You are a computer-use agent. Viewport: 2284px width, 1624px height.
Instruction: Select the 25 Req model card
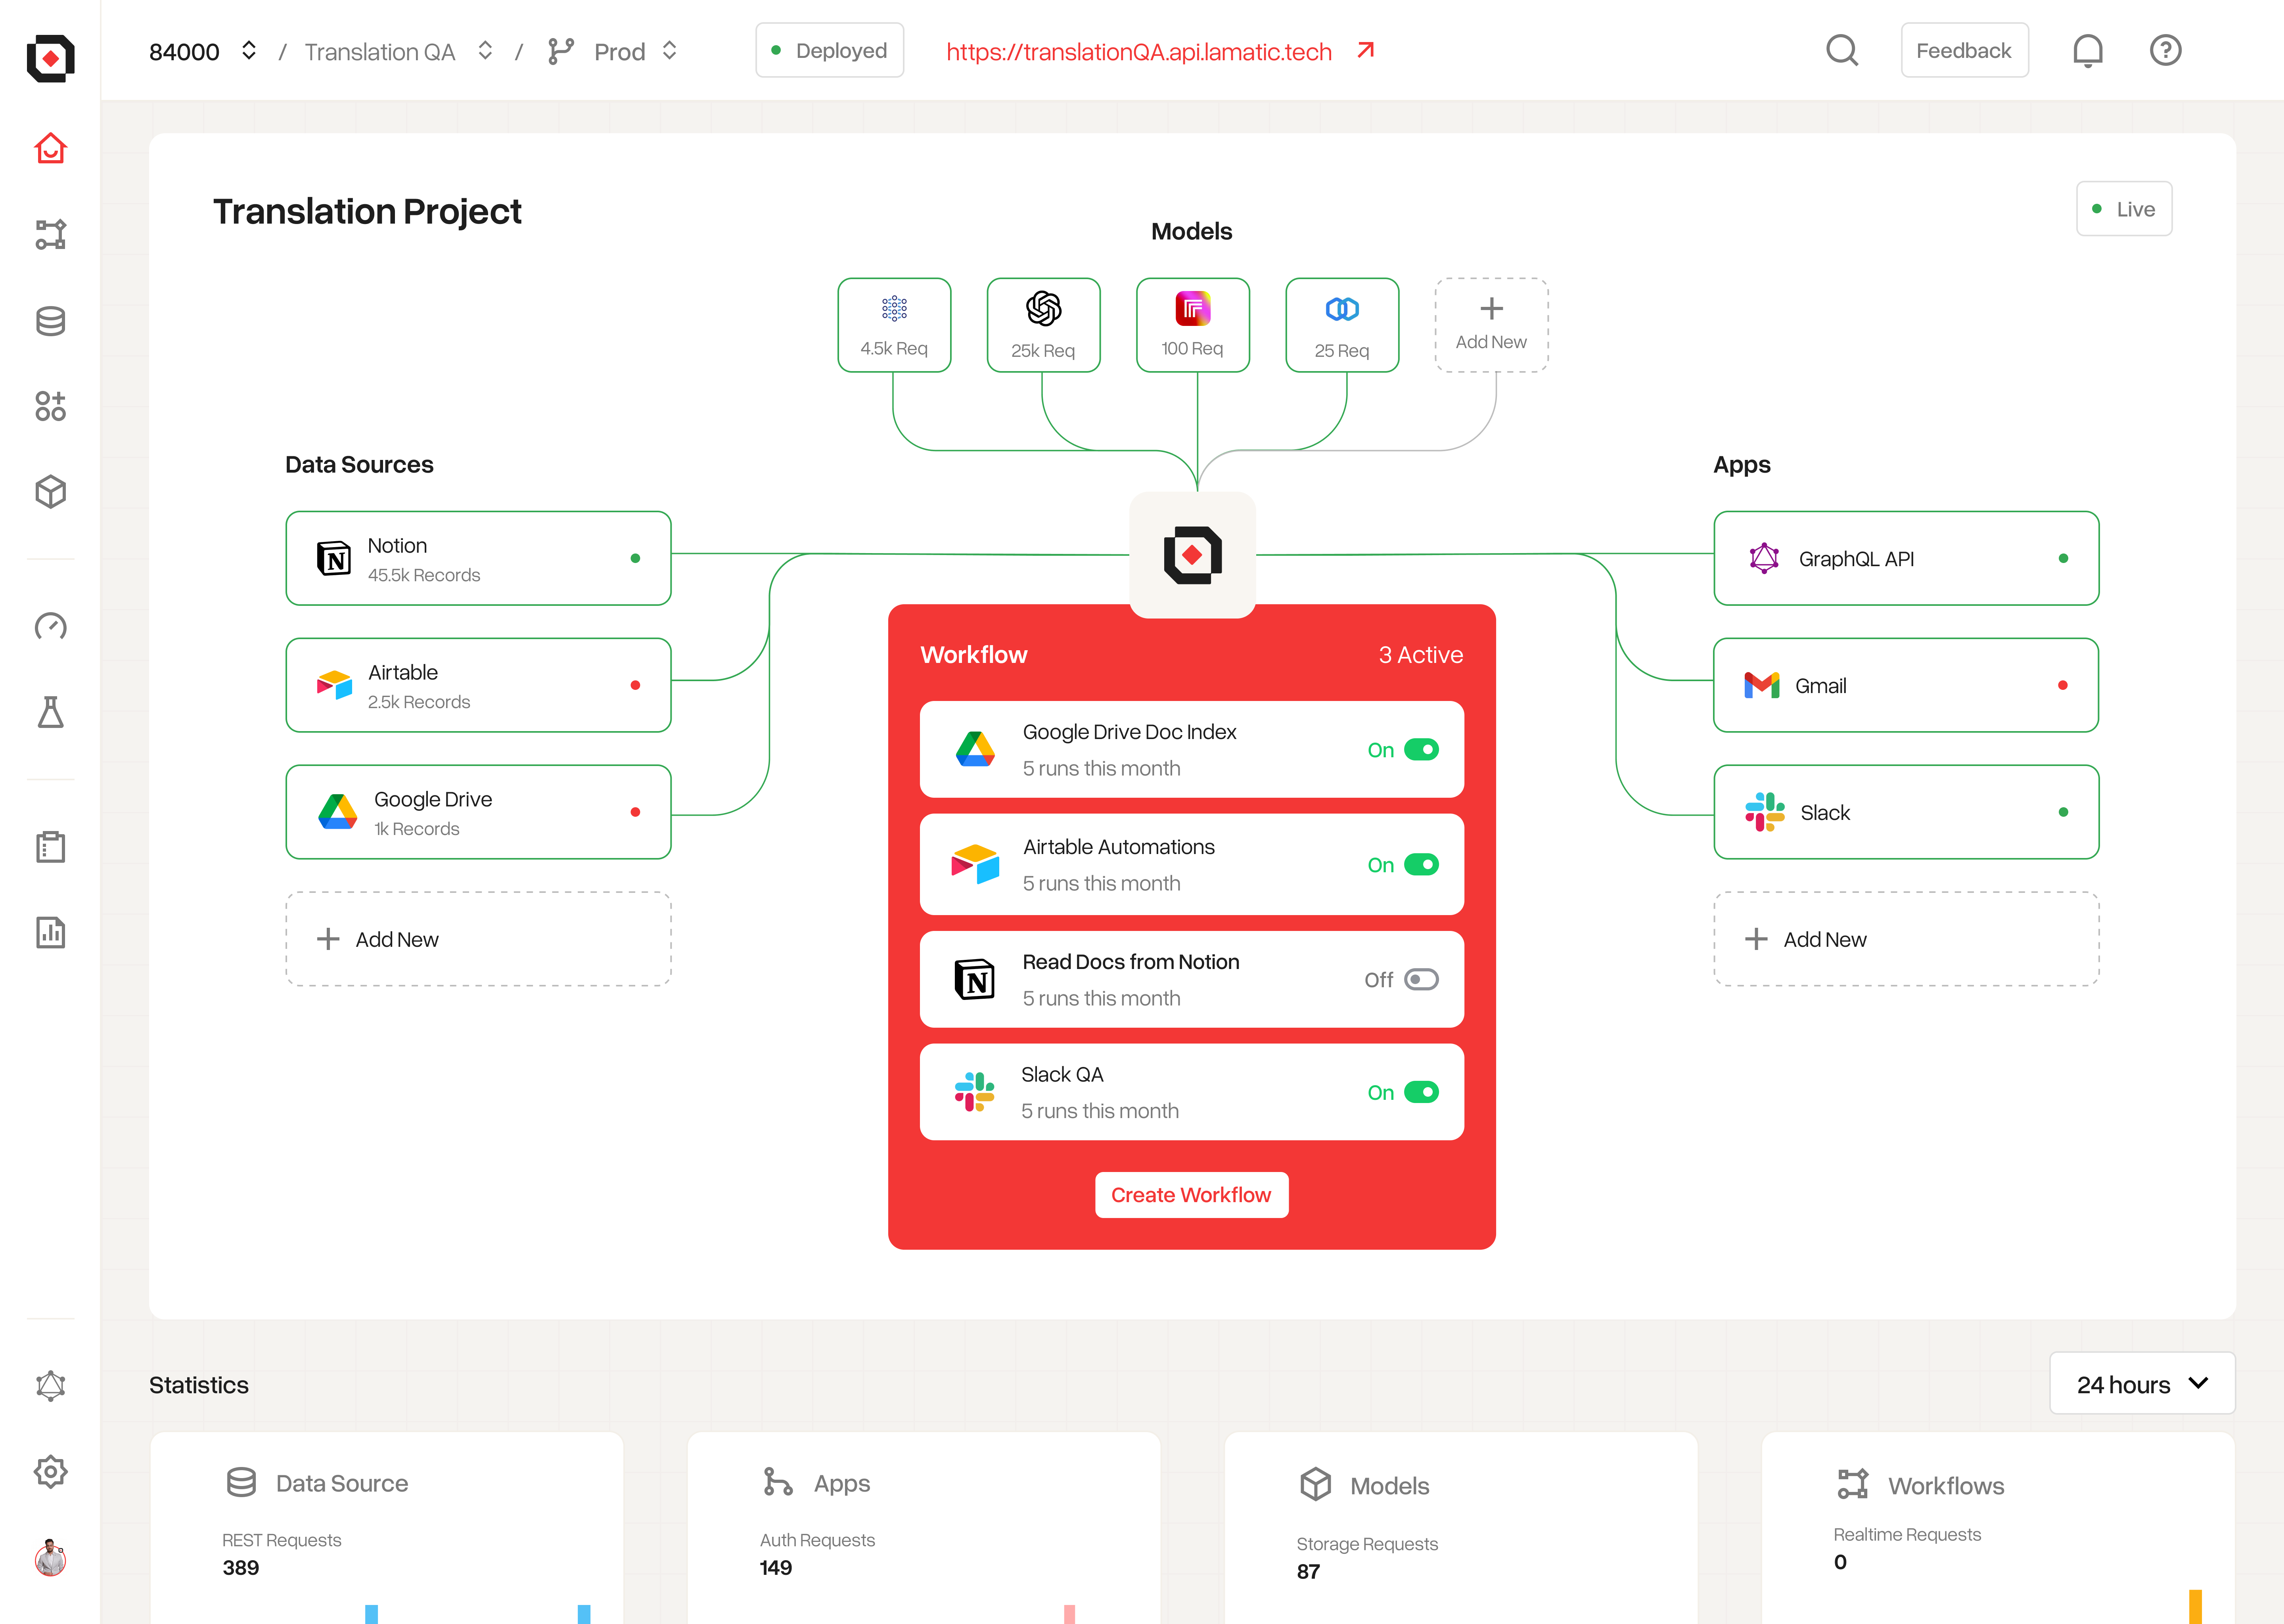click(x=1342, y=325)
